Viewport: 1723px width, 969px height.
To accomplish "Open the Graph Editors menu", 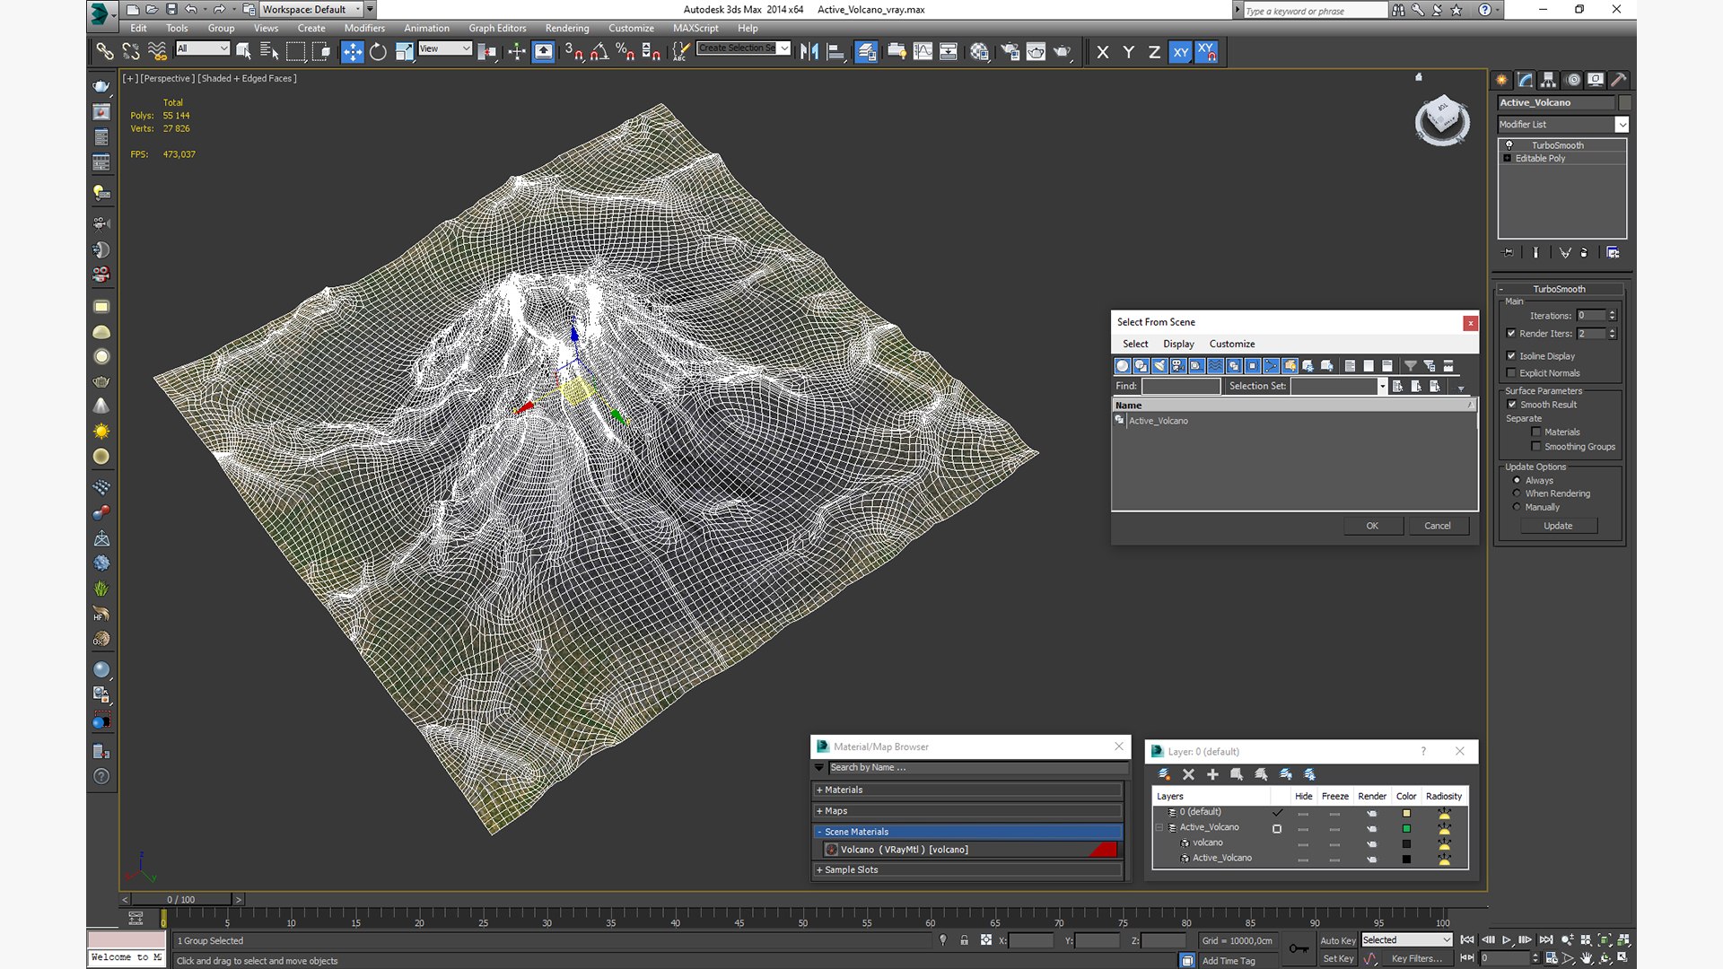I will [497, 28].
